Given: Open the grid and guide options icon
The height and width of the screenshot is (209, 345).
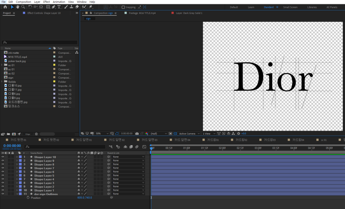Looking at the screenshot, I should click(x=112, y=134).
